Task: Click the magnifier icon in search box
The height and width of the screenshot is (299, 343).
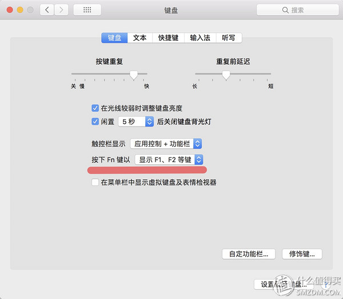Action: click(x=285, y=10)
